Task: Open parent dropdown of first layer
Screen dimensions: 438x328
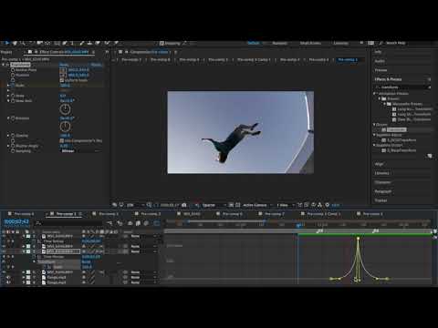Action: tap(144, 236)
